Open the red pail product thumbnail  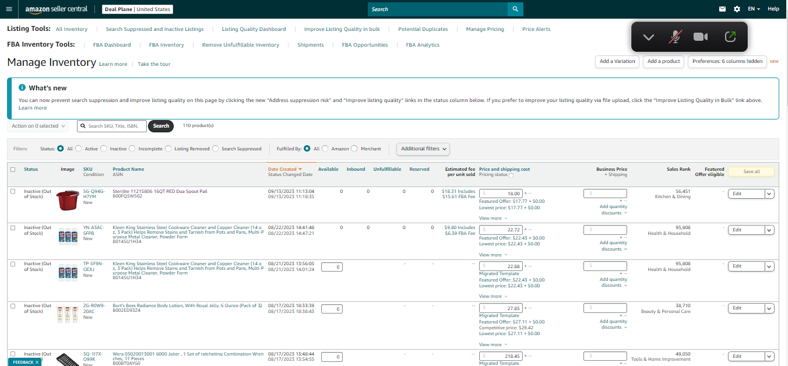coord(68,200)
